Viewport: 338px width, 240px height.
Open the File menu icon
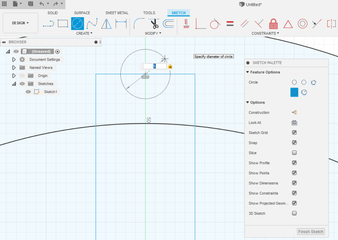click(x=15, y=4)
